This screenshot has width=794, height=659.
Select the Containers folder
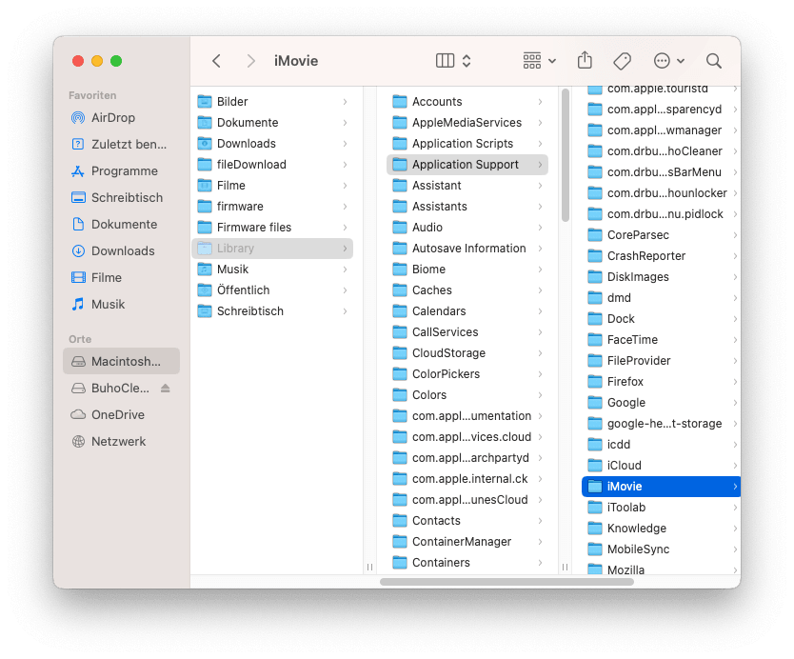coord(467,562)
